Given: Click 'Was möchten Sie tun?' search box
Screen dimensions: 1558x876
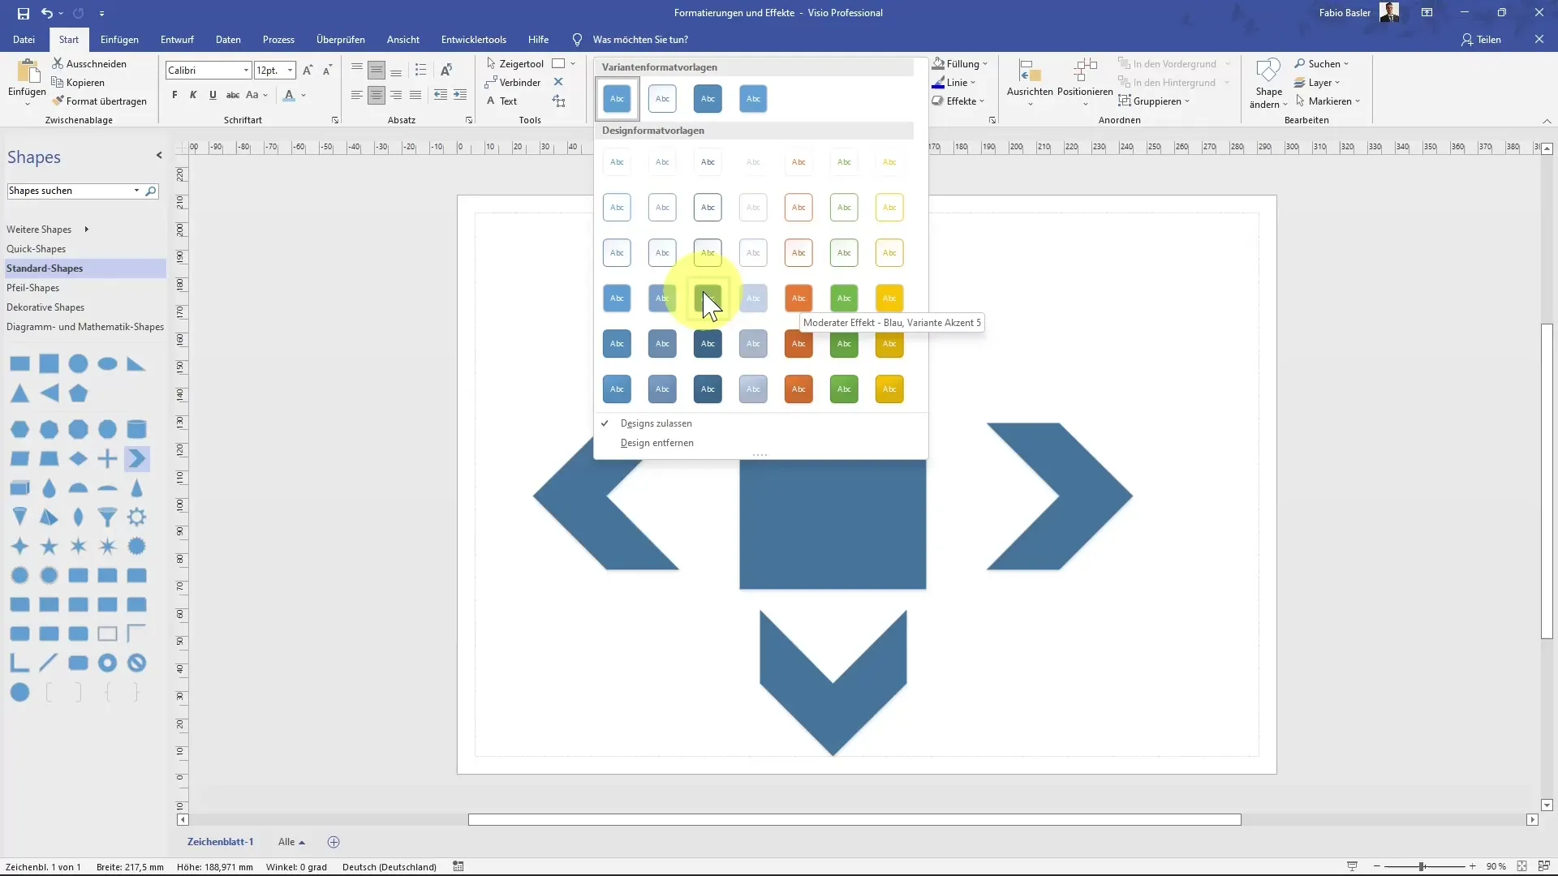Looking at the screenshot, I should point(640,39).
